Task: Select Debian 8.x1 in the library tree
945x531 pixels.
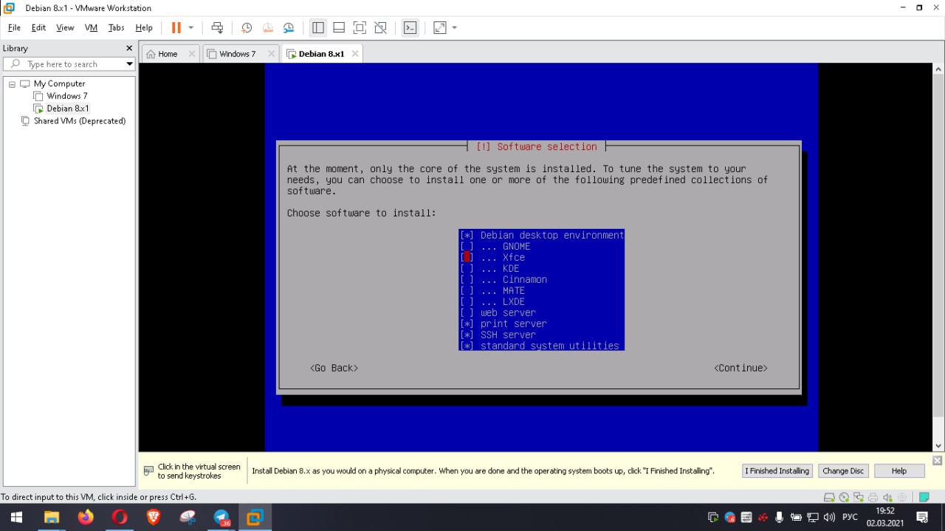Action: tap(68, 109)
